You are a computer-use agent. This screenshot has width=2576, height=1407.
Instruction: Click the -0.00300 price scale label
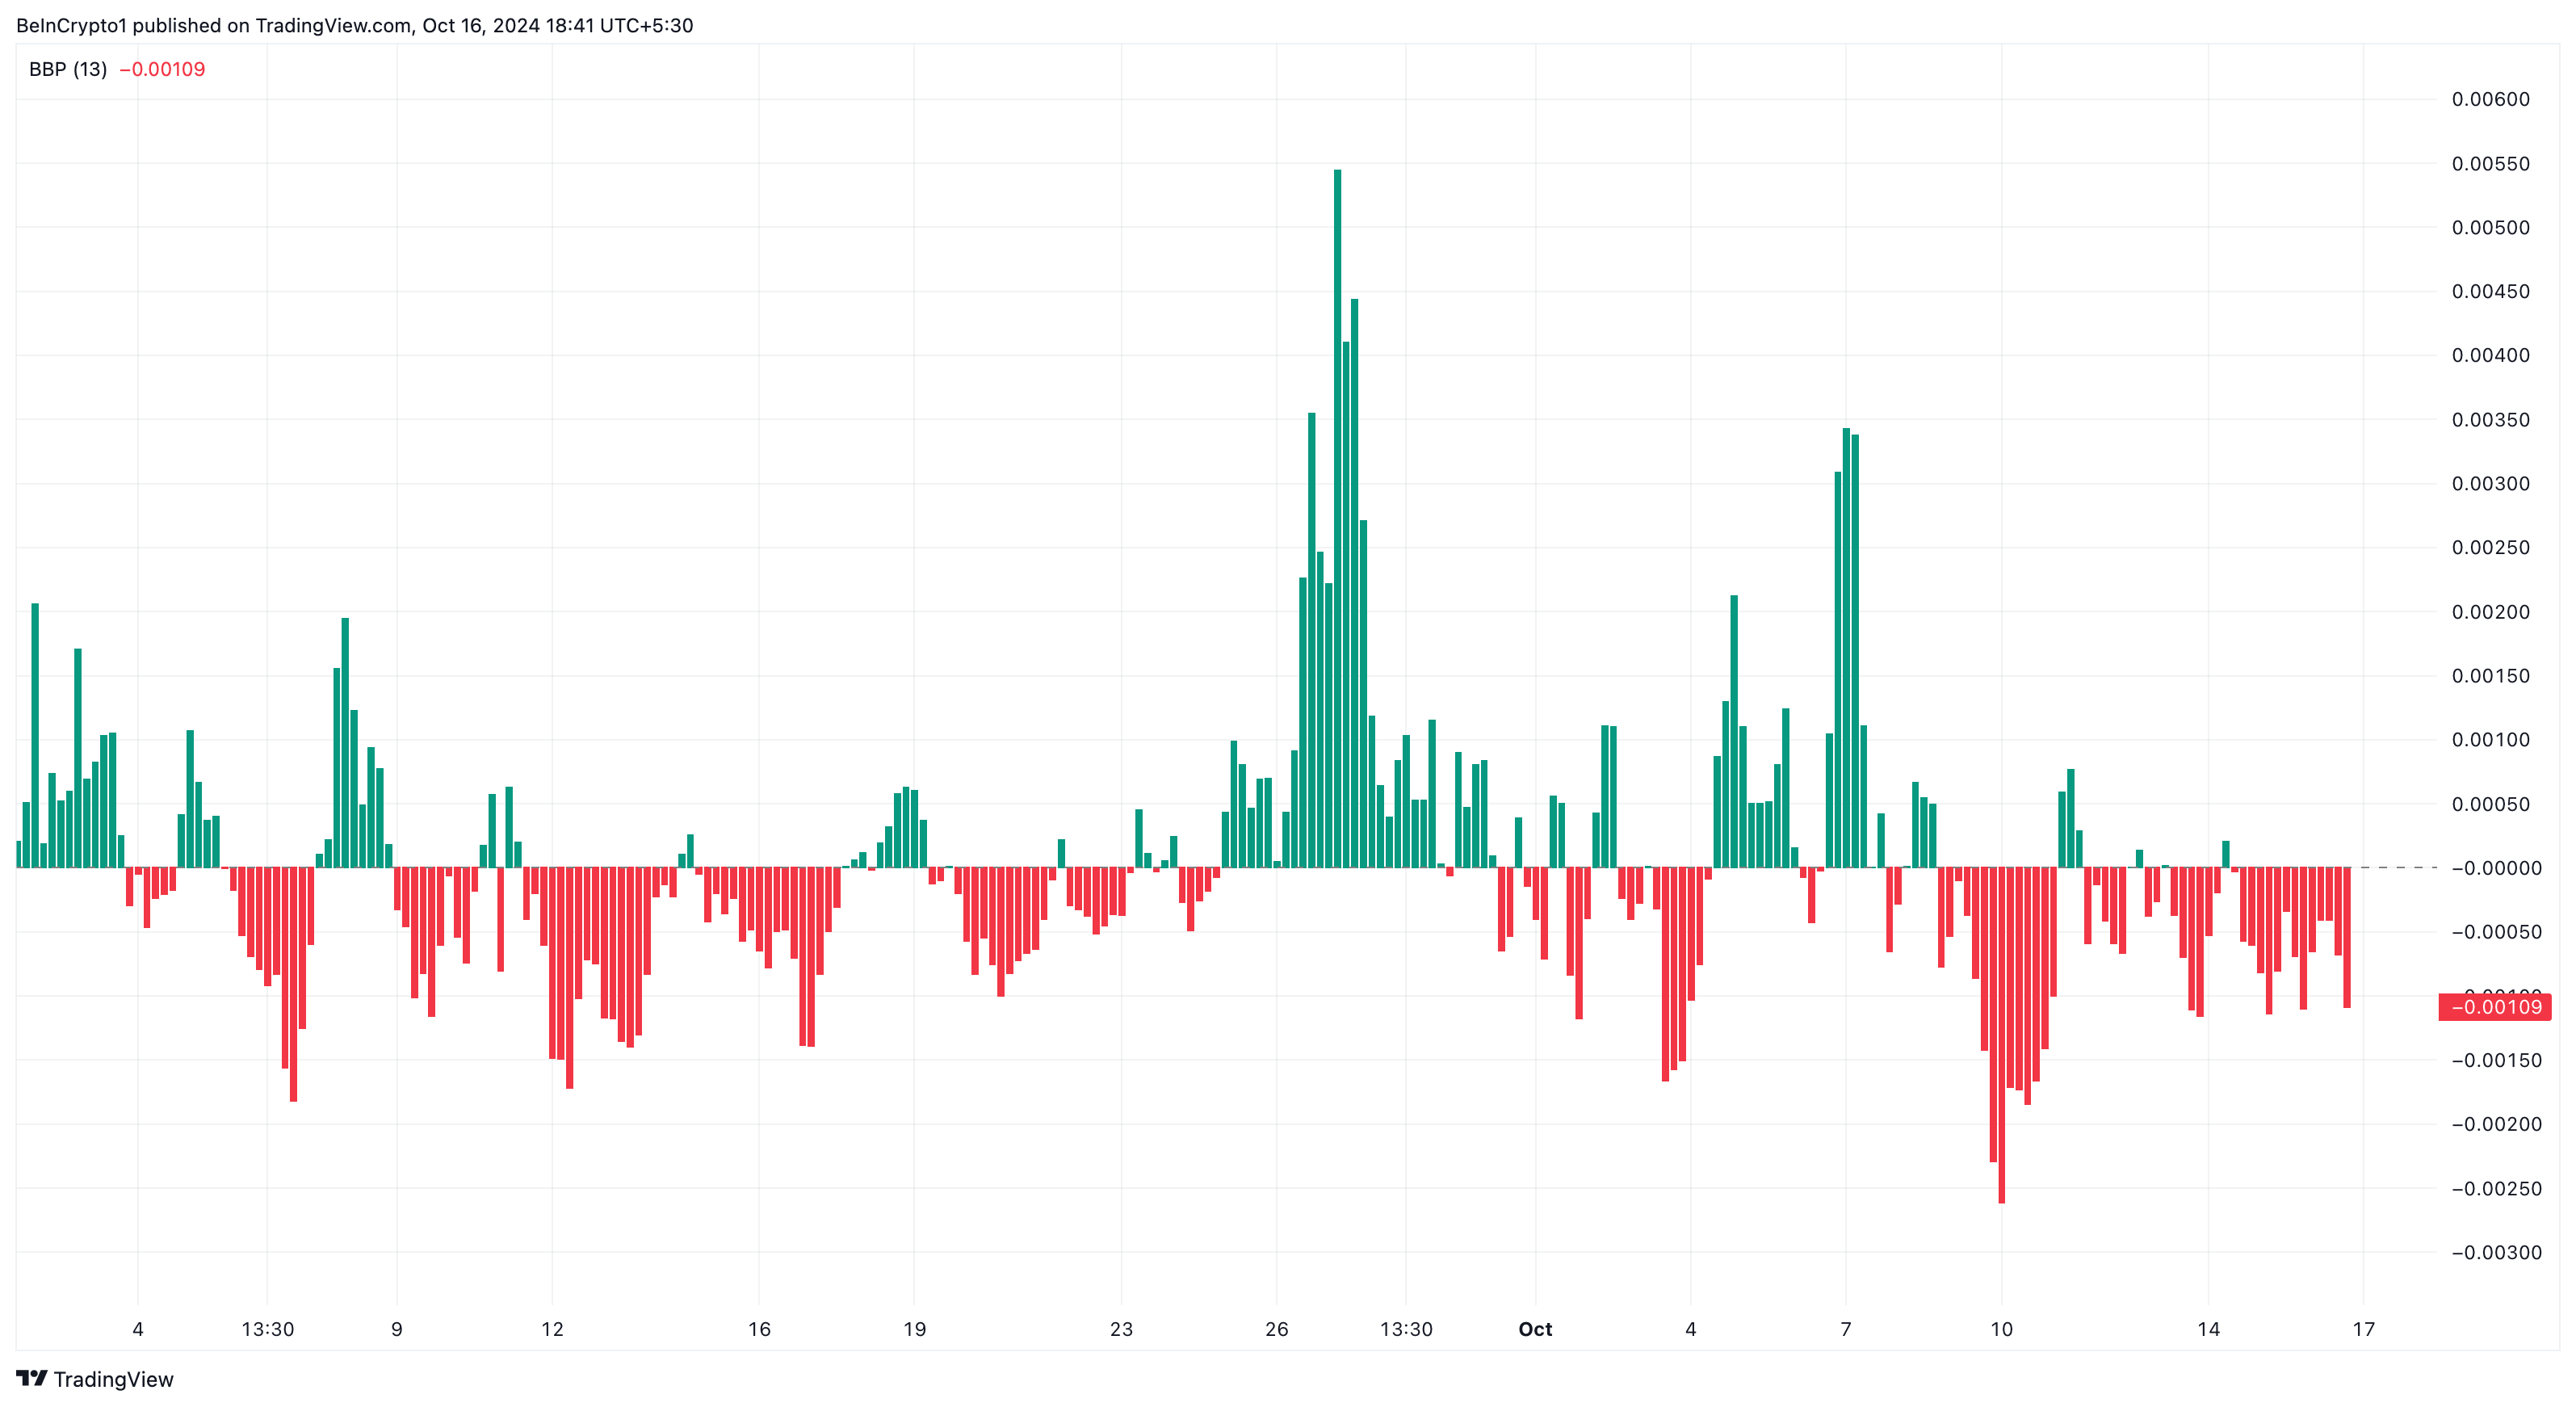pyautogui.click(x=2495, y=1252)
